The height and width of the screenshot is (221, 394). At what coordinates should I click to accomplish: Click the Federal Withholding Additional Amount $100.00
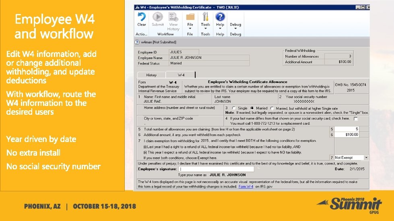coord(338,62)
